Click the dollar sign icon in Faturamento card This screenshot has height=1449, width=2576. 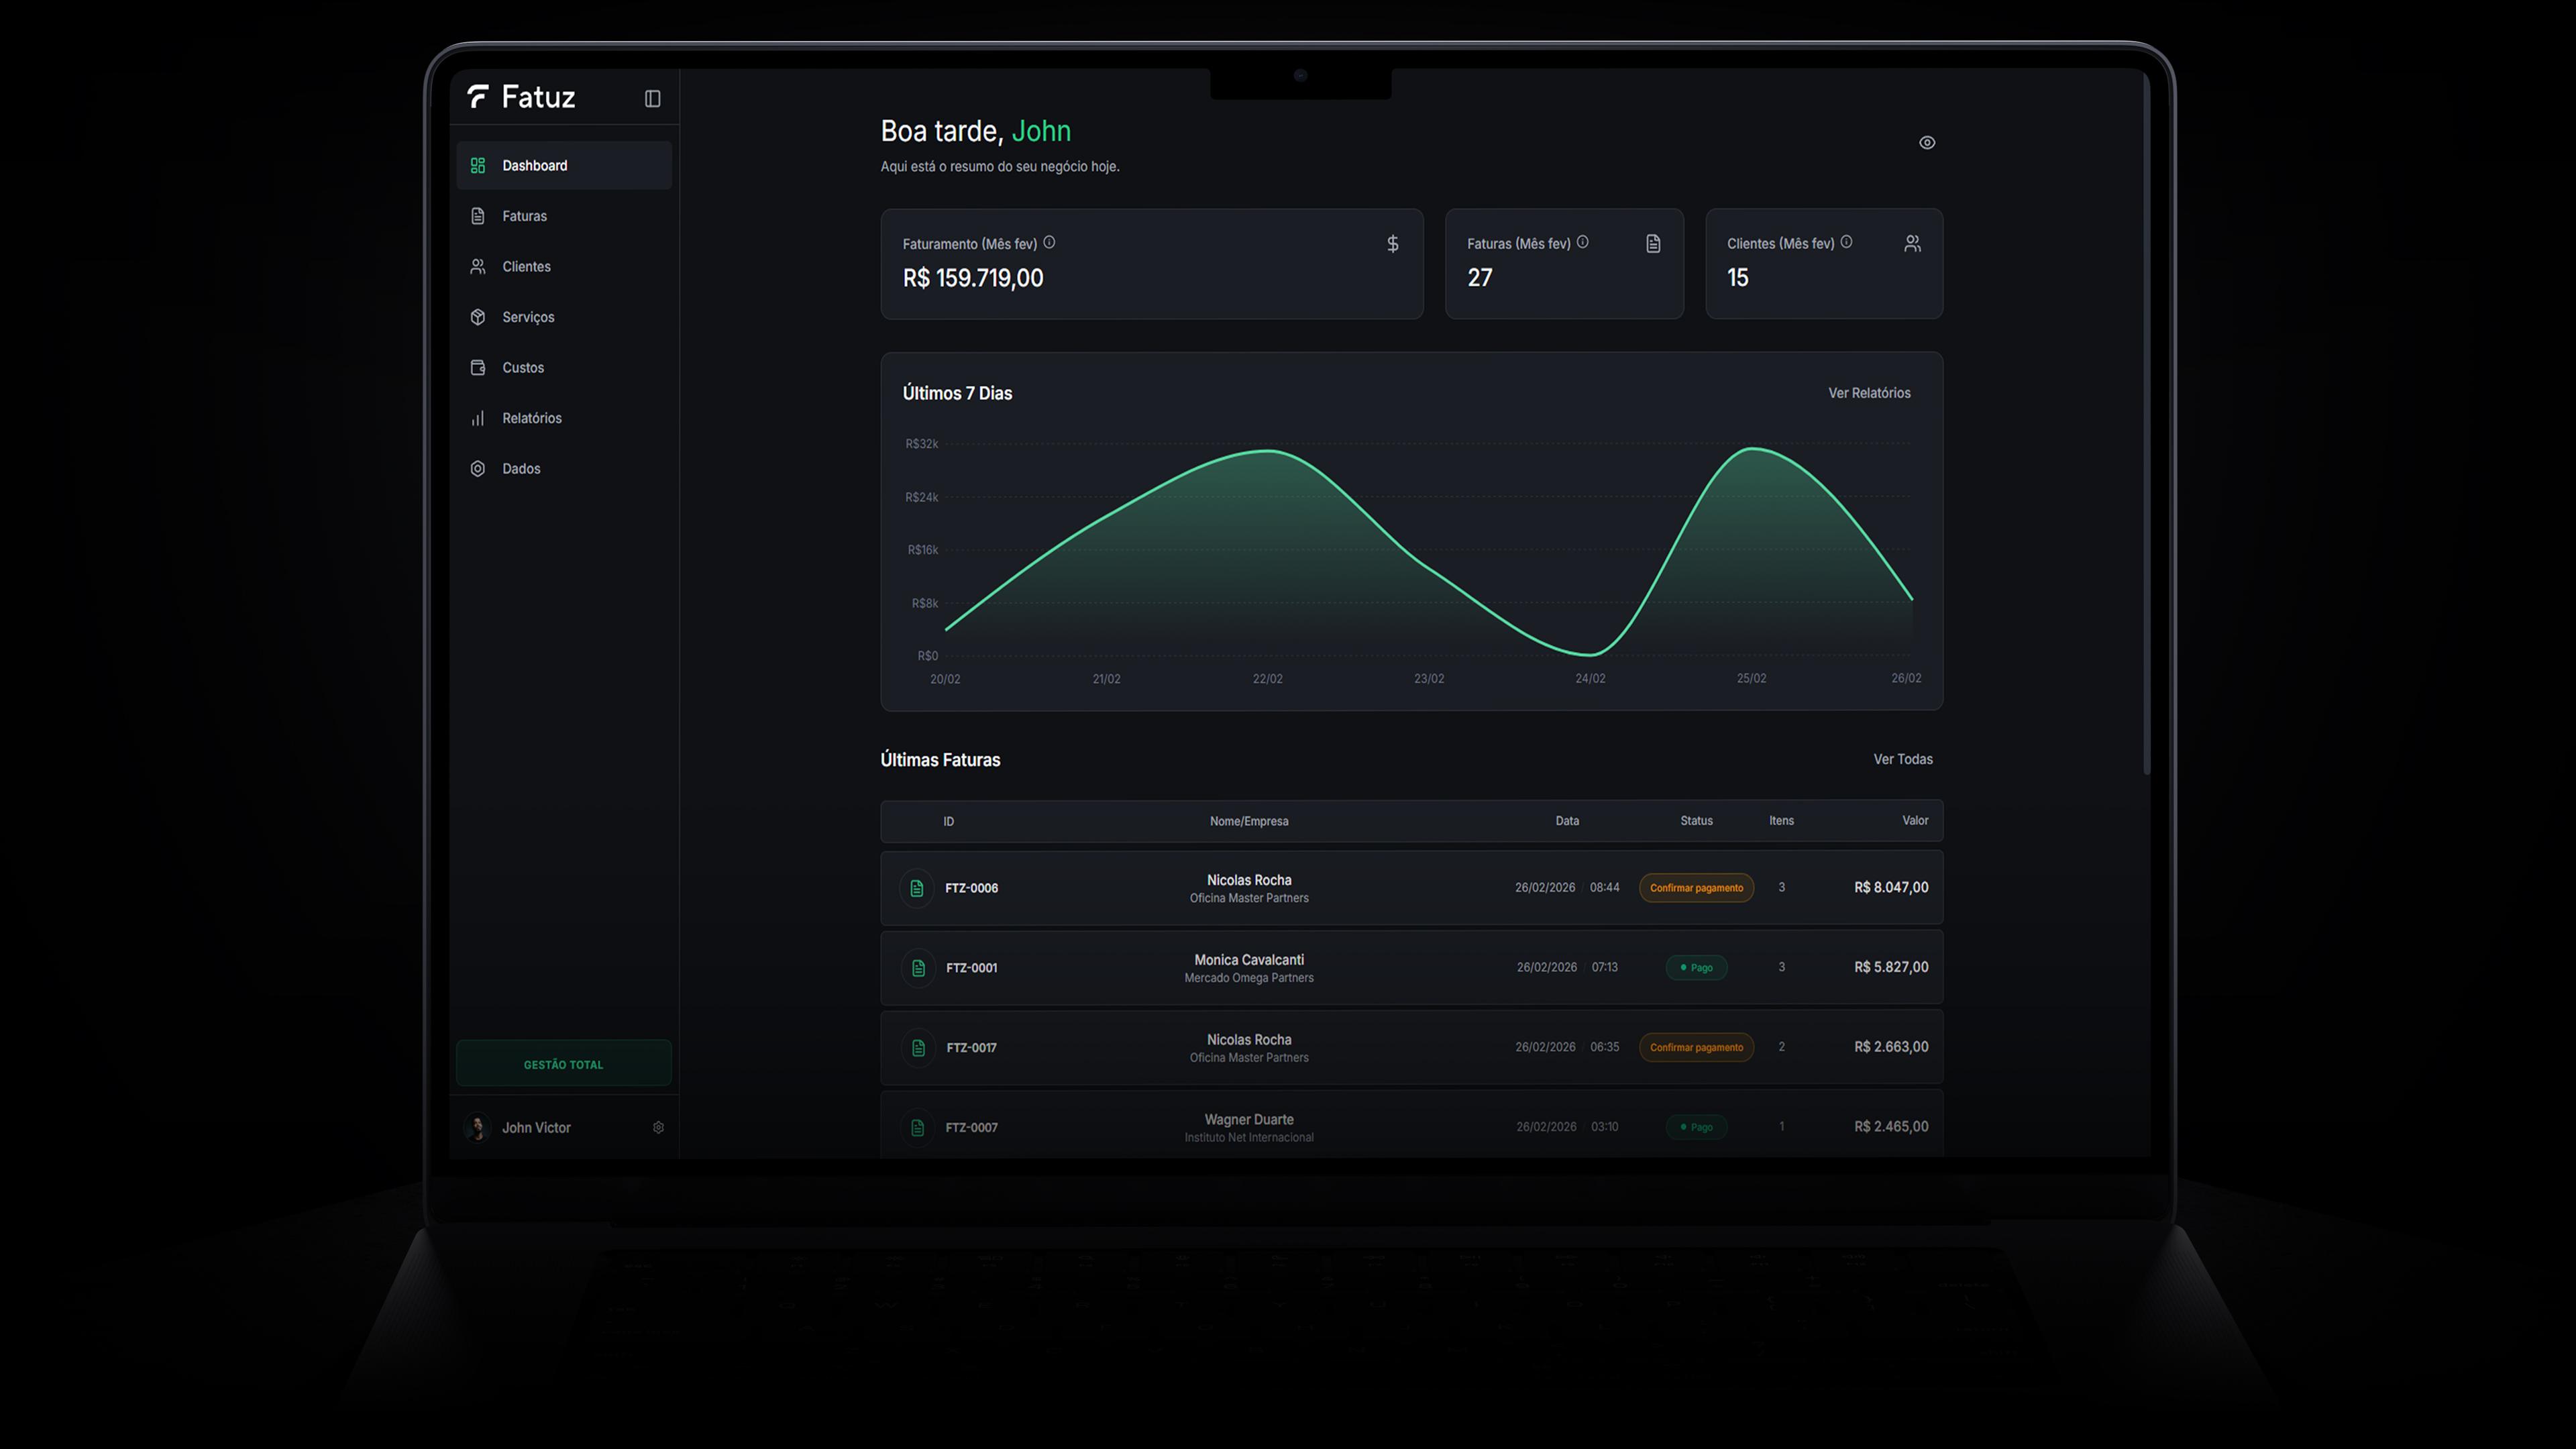coord(1392,244)
